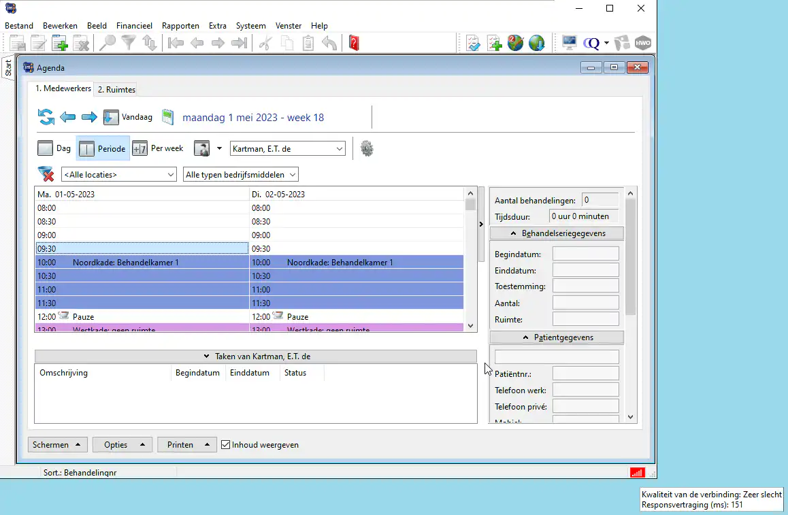Go to previous period with left arrow
Screen dimensions: 788x515
pyautogui.click(x=67, y=117)
